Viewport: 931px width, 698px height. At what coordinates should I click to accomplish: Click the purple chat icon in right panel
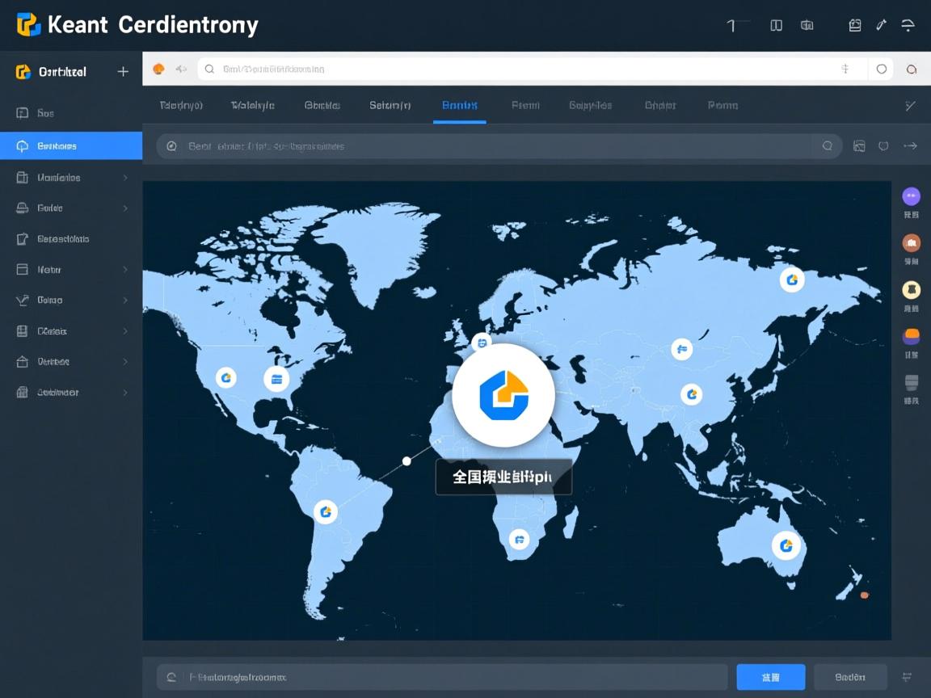tap(911, 196)
